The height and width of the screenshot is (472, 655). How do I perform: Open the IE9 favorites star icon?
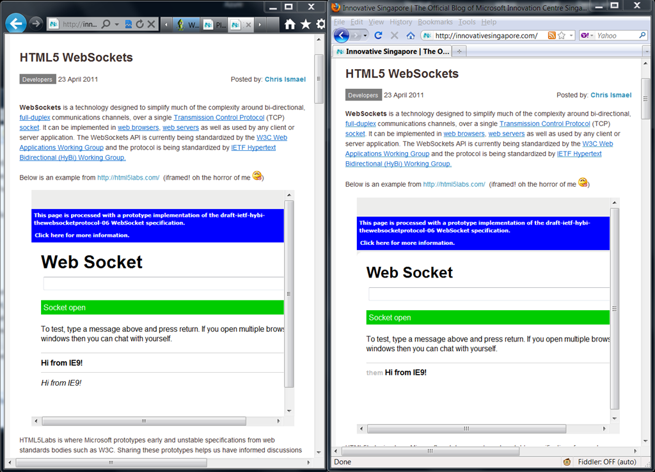[x=306, y=24]
